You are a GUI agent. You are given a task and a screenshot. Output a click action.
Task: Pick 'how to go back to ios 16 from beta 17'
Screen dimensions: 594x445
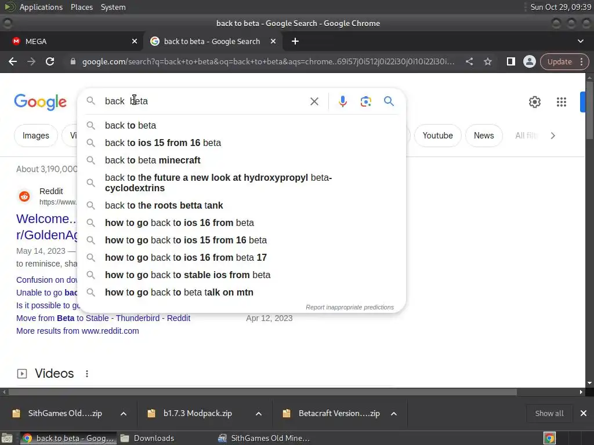242,258
